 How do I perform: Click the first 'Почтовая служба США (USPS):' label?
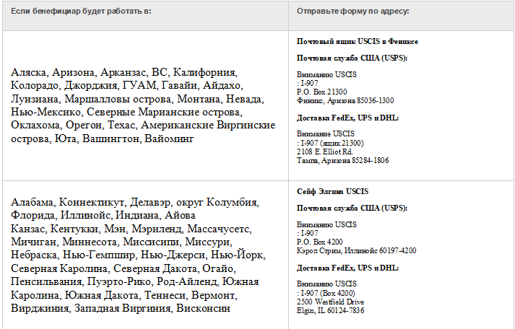point(352,58)
